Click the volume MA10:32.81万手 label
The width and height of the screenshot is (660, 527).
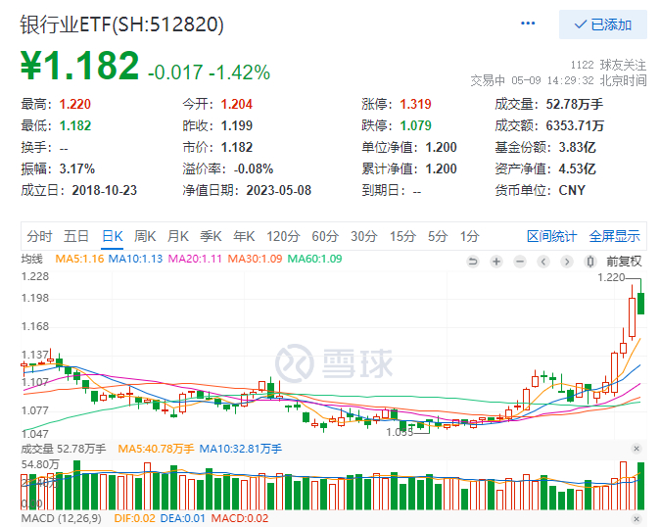pyautogui.click(x=240, y=449)
